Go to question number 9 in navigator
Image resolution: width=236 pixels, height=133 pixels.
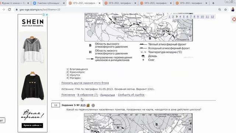(198, 17)
